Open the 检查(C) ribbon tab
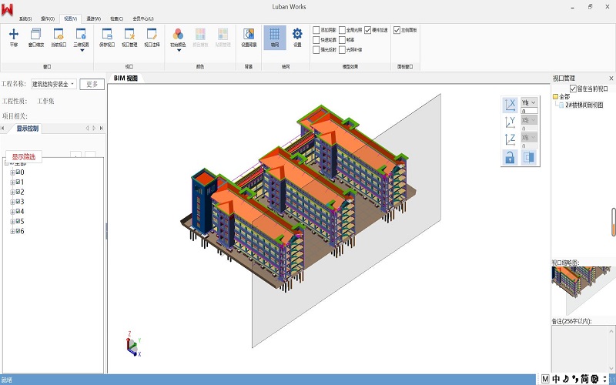This screenshot has width=616, height=385. (x=116, y=18)
